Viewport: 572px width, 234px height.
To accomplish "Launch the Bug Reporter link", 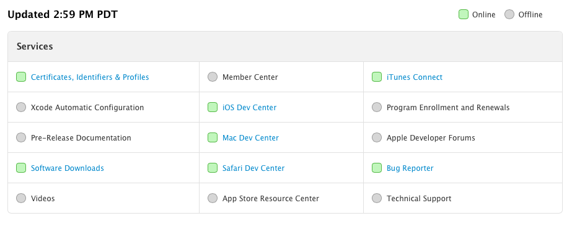I will (410, 168).
